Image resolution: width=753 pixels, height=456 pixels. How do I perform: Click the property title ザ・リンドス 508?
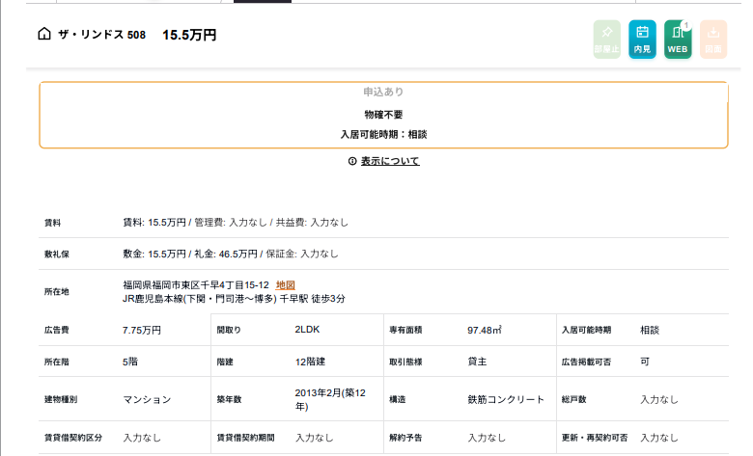tap(102, 35)
